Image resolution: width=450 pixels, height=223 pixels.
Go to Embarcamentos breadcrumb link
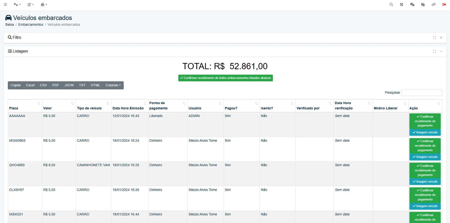click(x=30, y=25)
